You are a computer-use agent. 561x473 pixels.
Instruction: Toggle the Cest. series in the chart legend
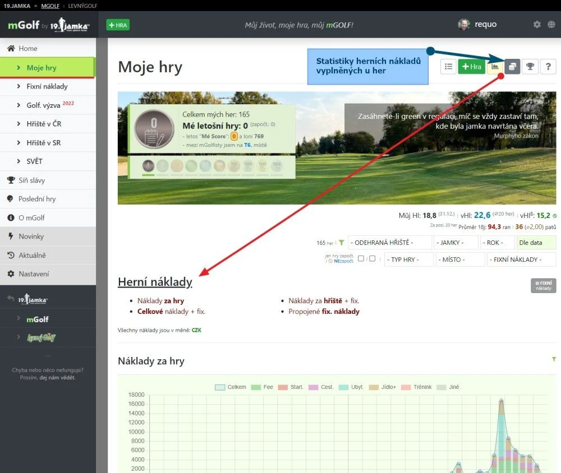(x=321, y=387)
